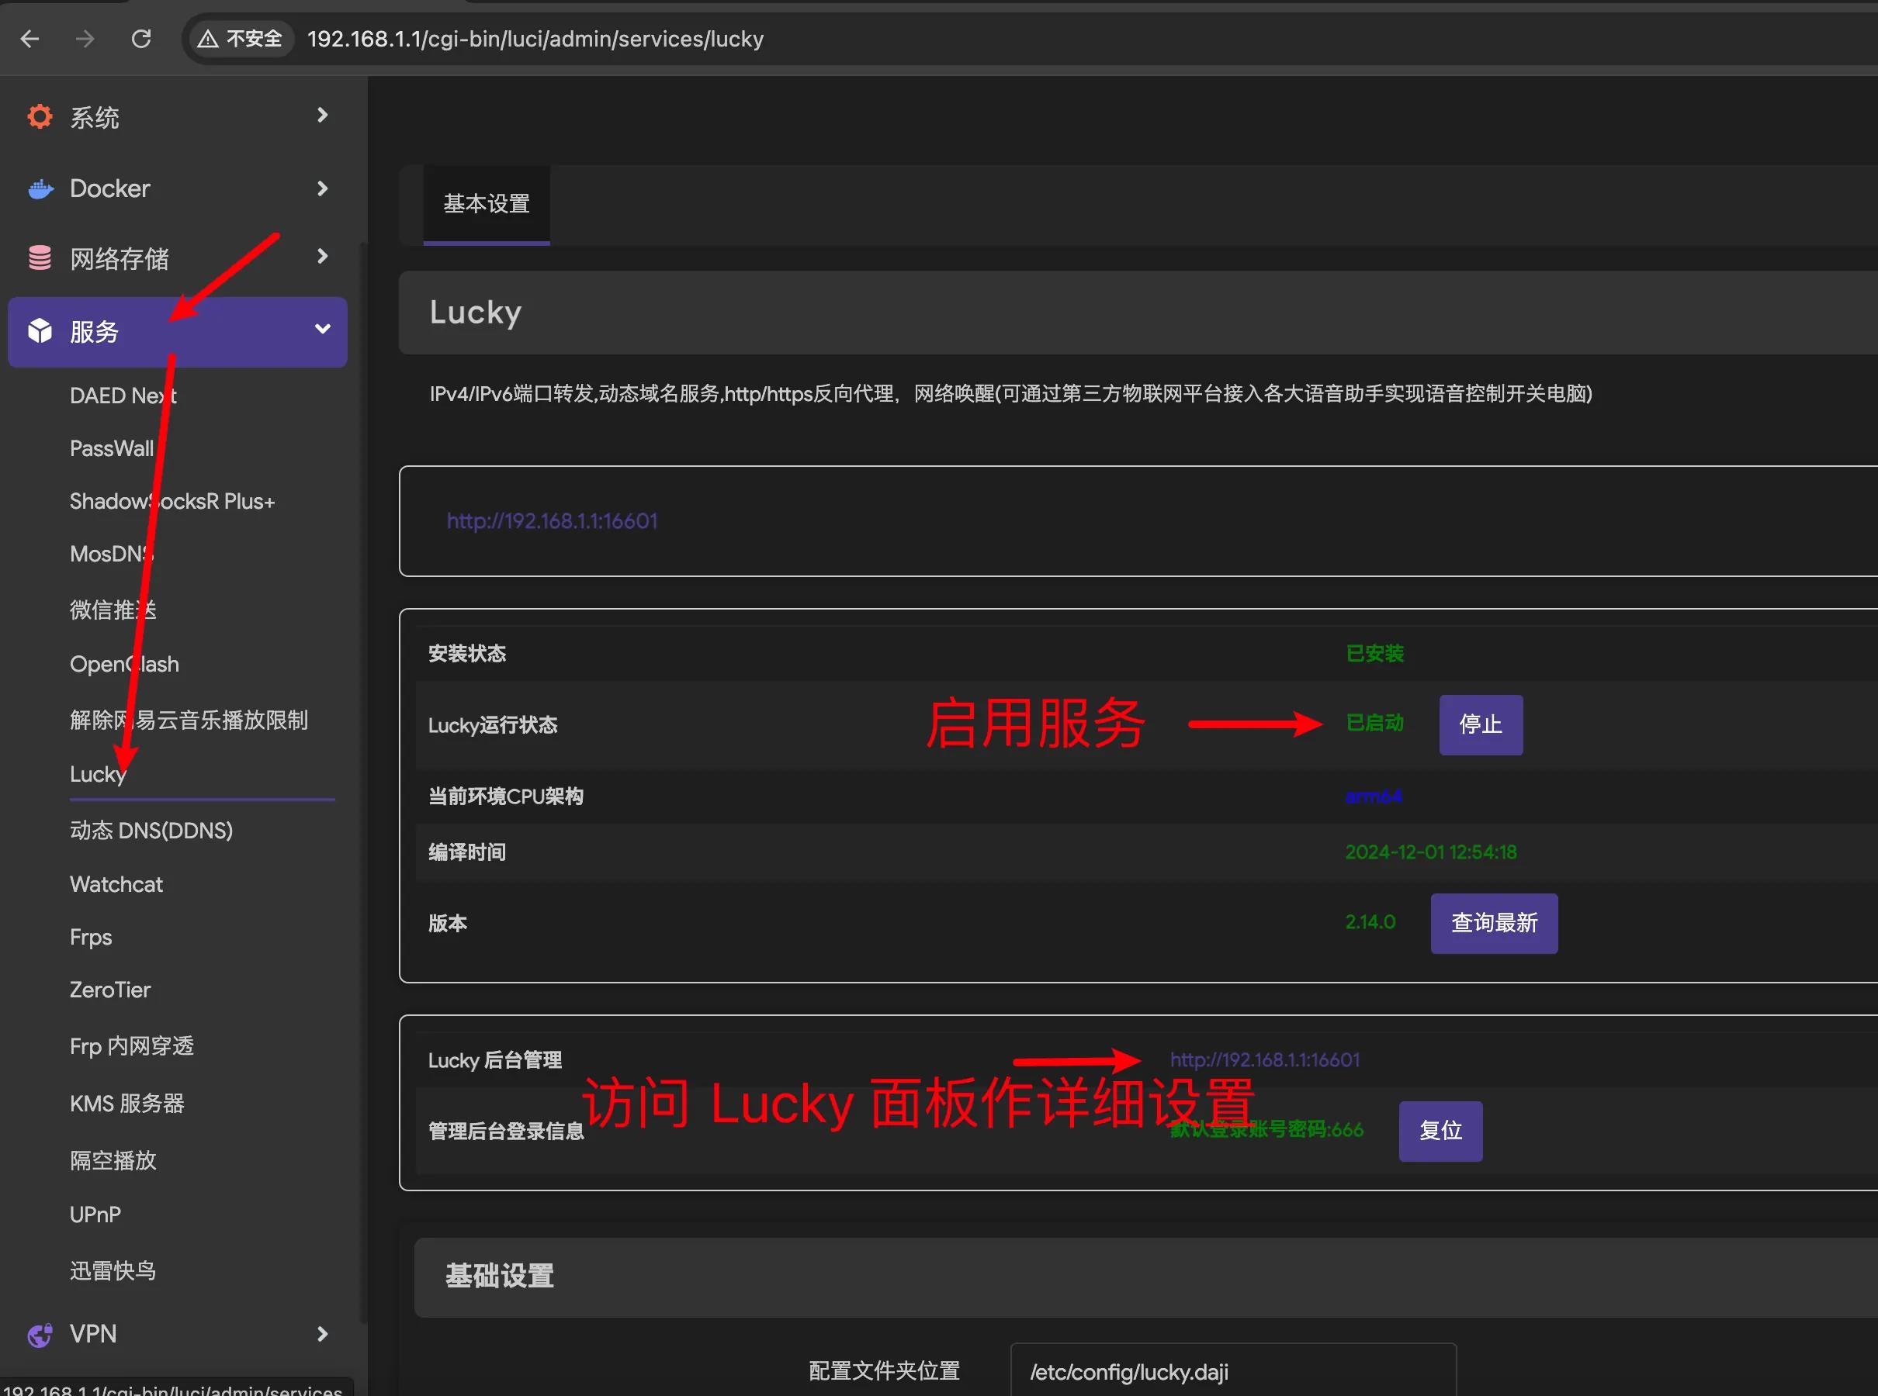The image size is (1878, 1396).
Task: Expand the VPN menu chevron
Action: click(322, 1333)
